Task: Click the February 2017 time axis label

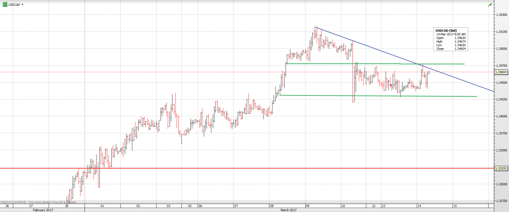Action: point(42,210)
